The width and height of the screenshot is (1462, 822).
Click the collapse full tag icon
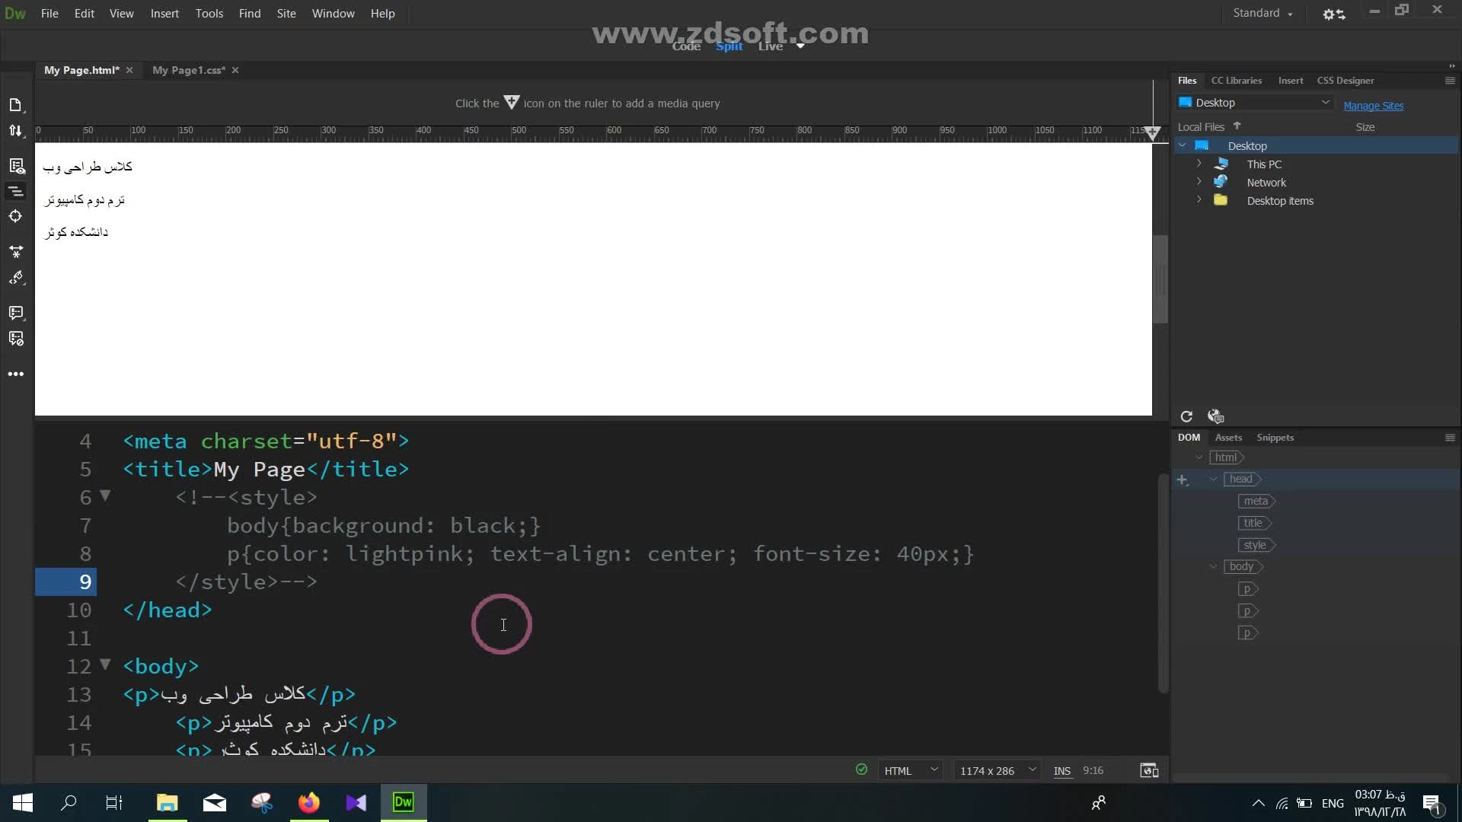pyautogui.click(x=15, y=250)
